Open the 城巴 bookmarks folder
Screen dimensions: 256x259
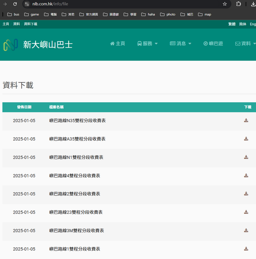187,14
